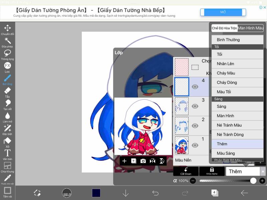Toggle visibility of layer 1
Viewport: 267px width, 200px height.
click(195, 145)
